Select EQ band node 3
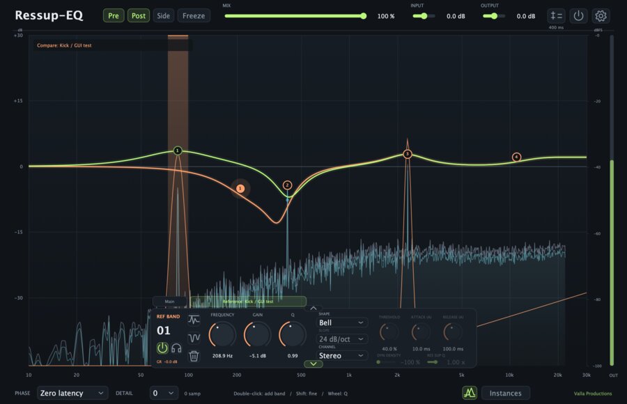 pyautogui.click(x=407, y=154)
